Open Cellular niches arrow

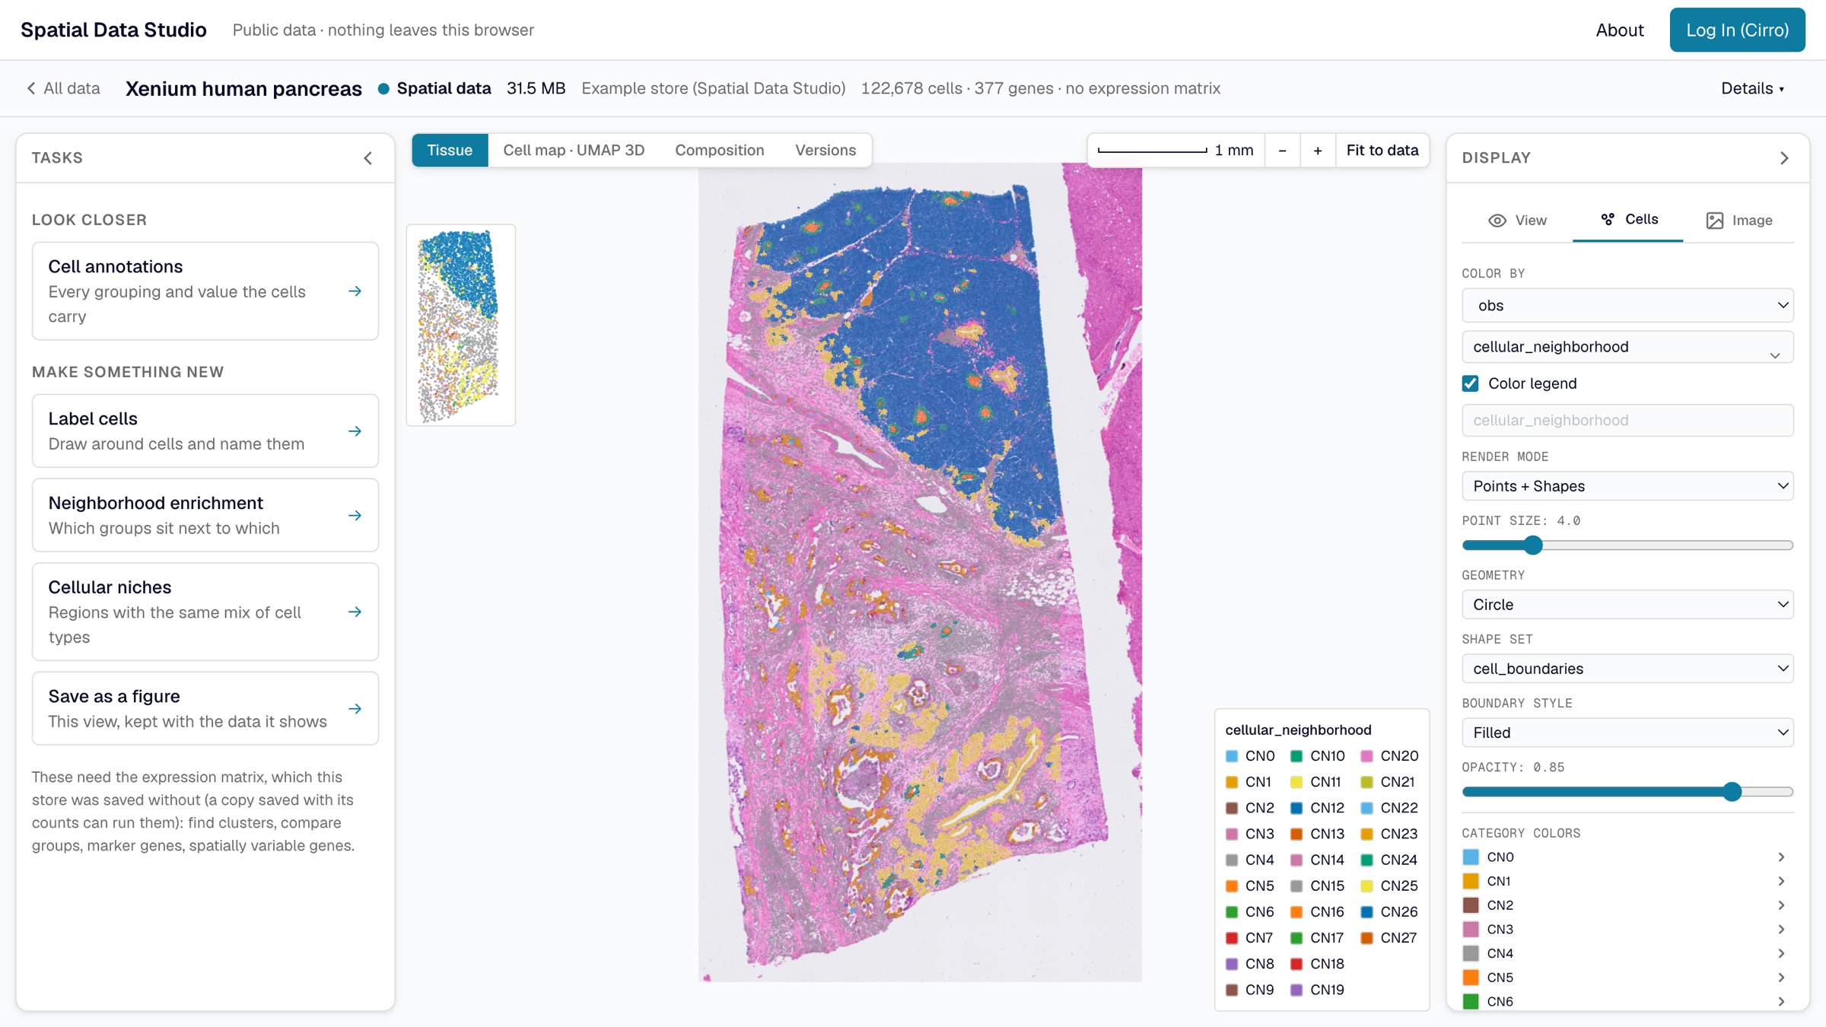[355, 612]
